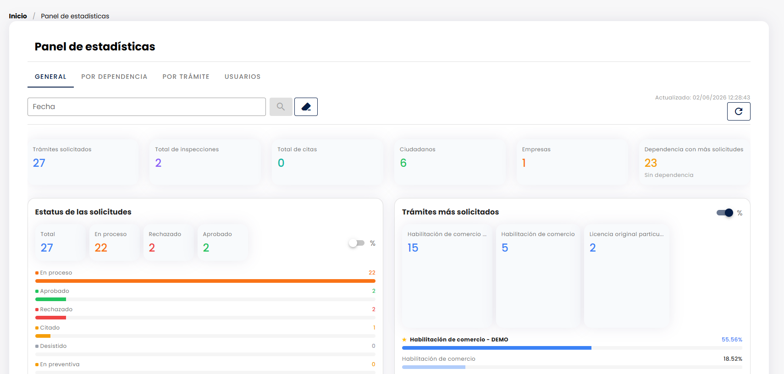Click the star next to Habilitación de comercio - DEMO
The image size is (784, 374).
tap(404, 340)
